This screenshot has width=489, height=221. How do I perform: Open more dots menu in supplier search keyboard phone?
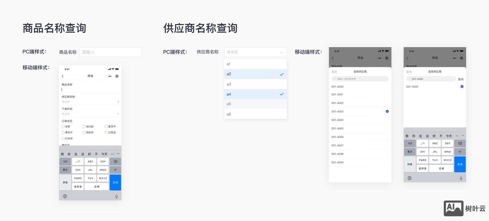(454, 58)
